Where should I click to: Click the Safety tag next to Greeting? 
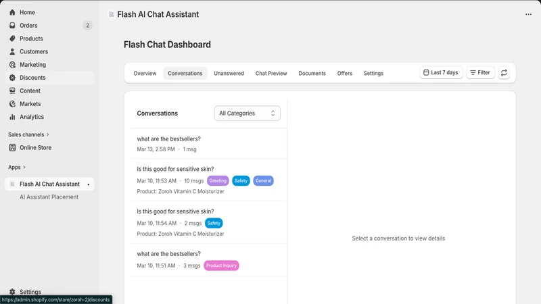241,180
